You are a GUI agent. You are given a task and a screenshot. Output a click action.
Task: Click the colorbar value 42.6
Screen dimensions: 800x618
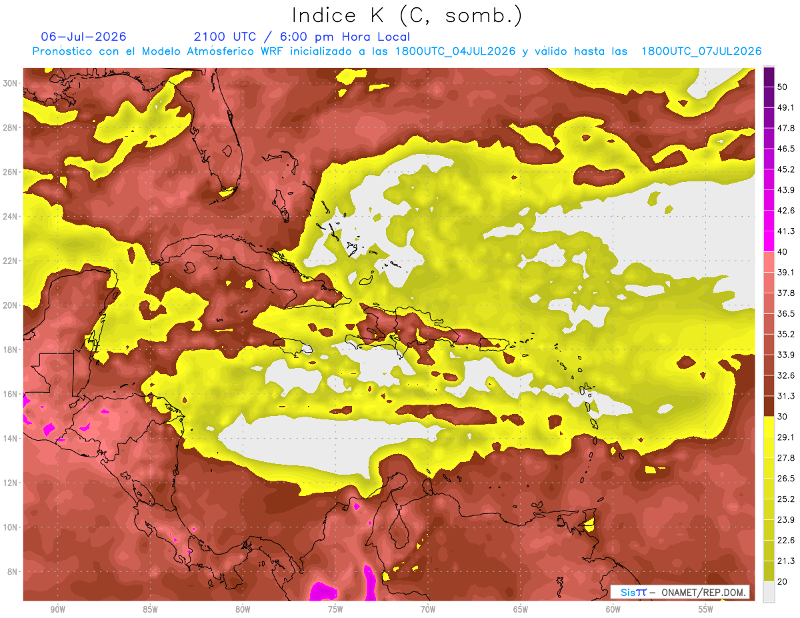coord(786,211)
